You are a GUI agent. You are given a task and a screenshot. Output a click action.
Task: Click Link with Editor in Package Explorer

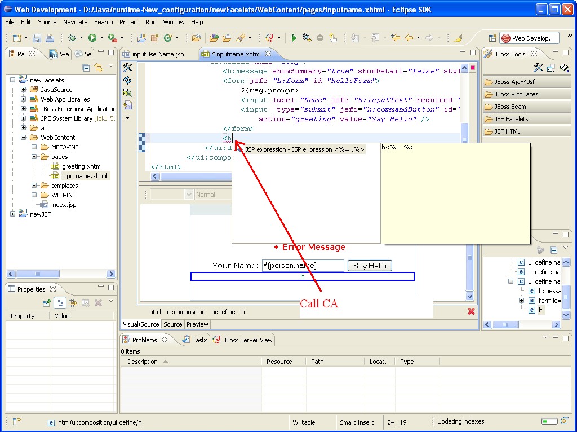tap(99, 68)
